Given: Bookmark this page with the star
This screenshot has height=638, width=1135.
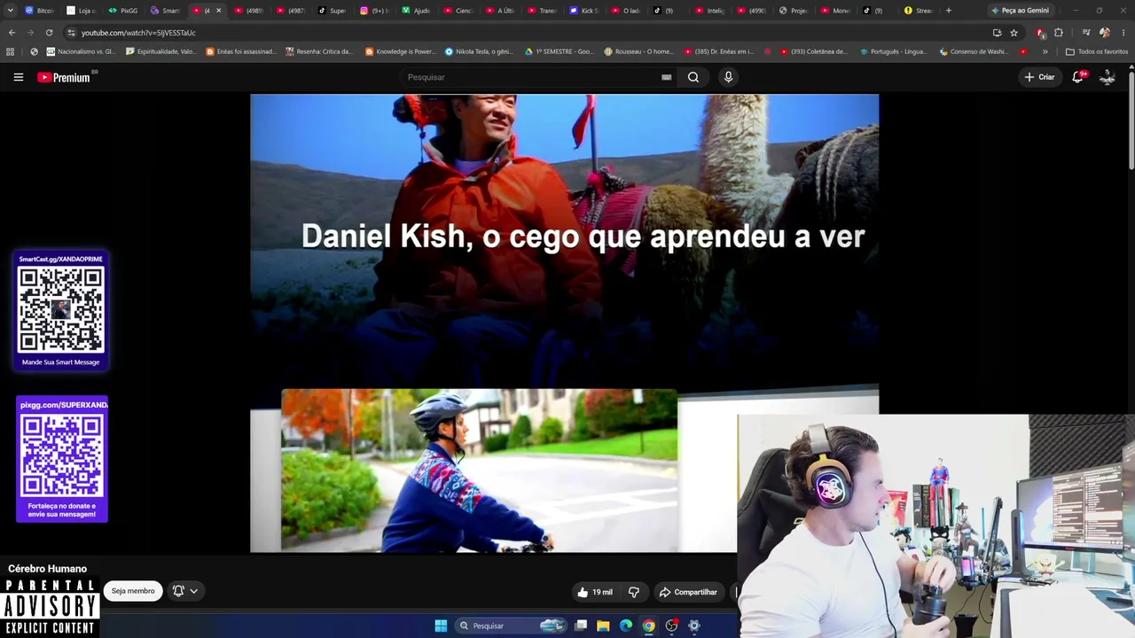Looking at the screenshot, I should pos(1014,33).
